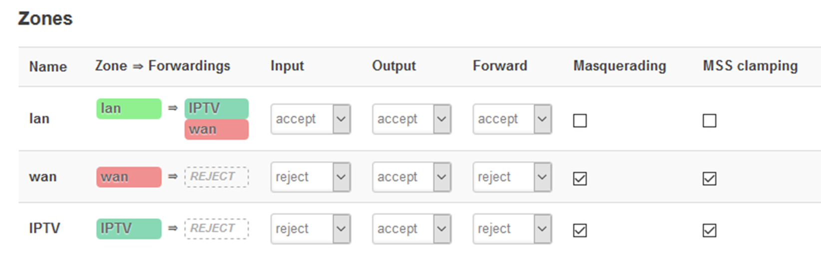This screenshot has height=260, width=821.
Task: Uncheck Masquerading for wan zone
Action: 580,178
